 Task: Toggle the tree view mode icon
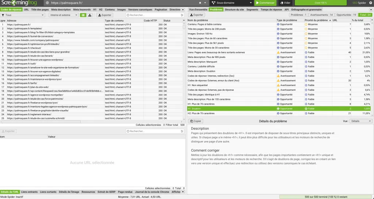(90, 15)
